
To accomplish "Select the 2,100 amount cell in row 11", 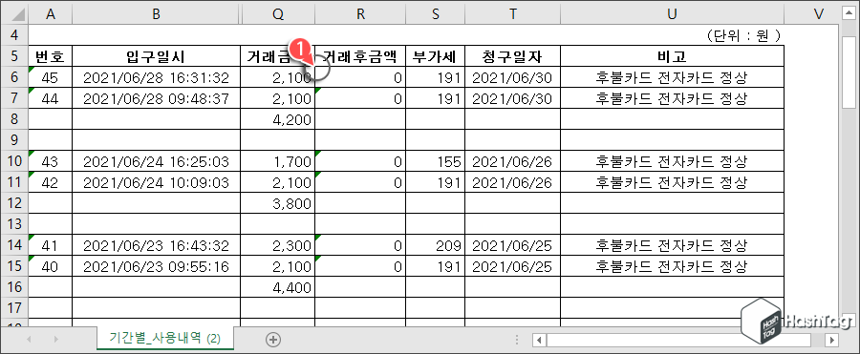I will coord(277,182).
